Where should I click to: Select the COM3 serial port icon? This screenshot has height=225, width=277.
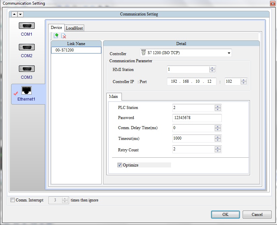[x=27, y=69]
